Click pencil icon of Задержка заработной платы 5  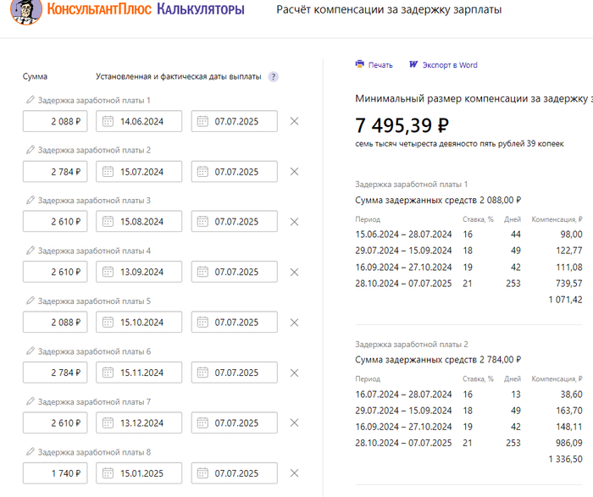[30, 301]
